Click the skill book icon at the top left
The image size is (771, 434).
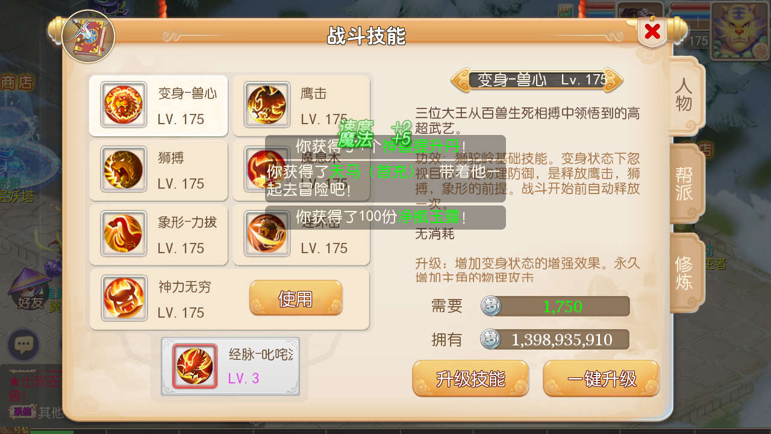click(89, 36)
